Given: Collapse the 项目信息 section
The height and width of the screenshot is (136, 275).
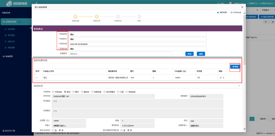Looking at the screenshot, I should [x=239, y=86].
